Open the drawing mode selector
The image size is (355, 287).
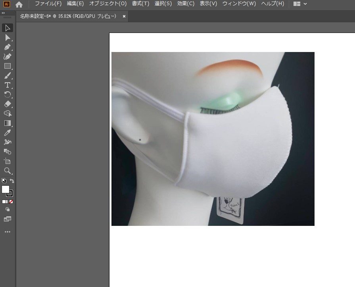coord(8,209)
